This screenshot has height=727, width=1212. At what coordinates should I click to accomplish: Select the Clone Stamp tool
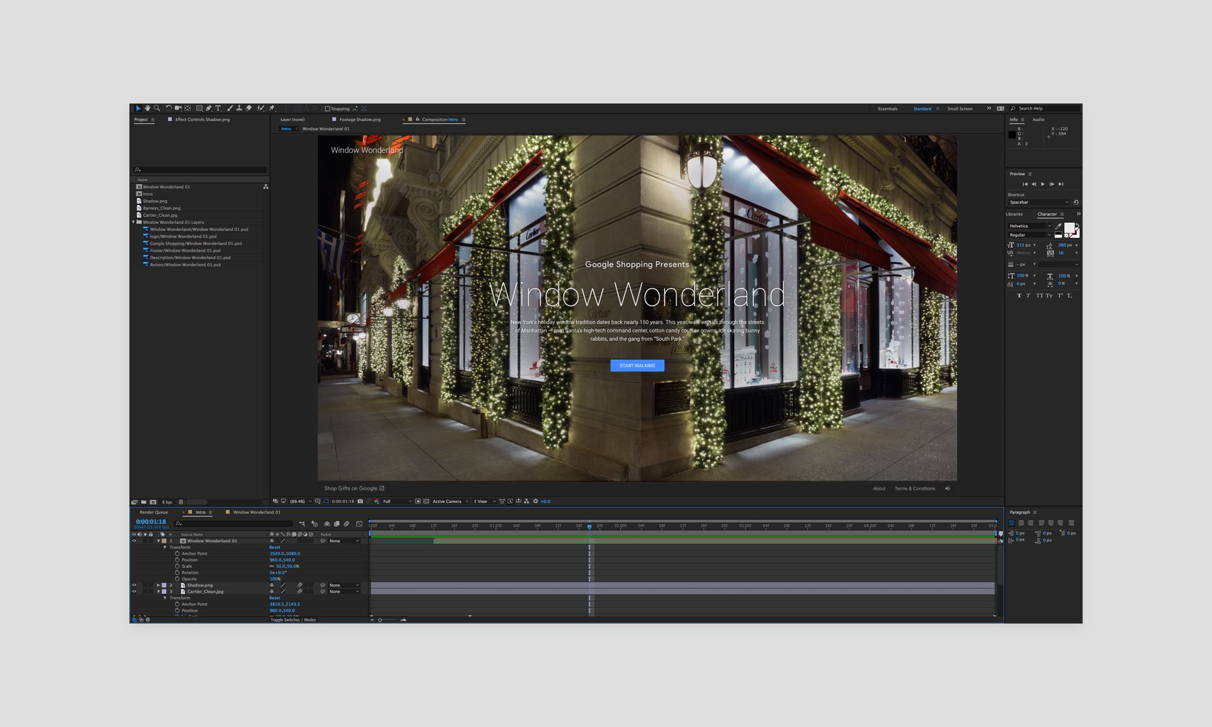(239, 109)
